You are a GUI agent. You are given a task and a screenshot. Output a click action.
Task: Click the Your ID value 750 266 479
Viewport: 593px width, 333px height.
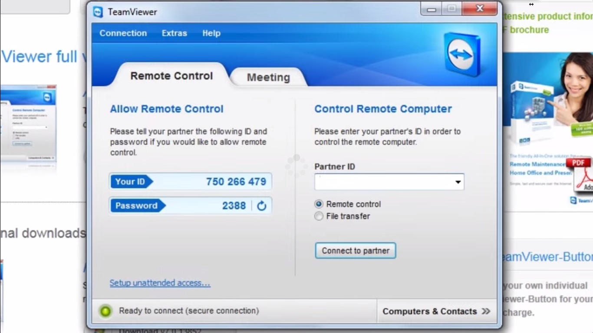pos(236,182)
